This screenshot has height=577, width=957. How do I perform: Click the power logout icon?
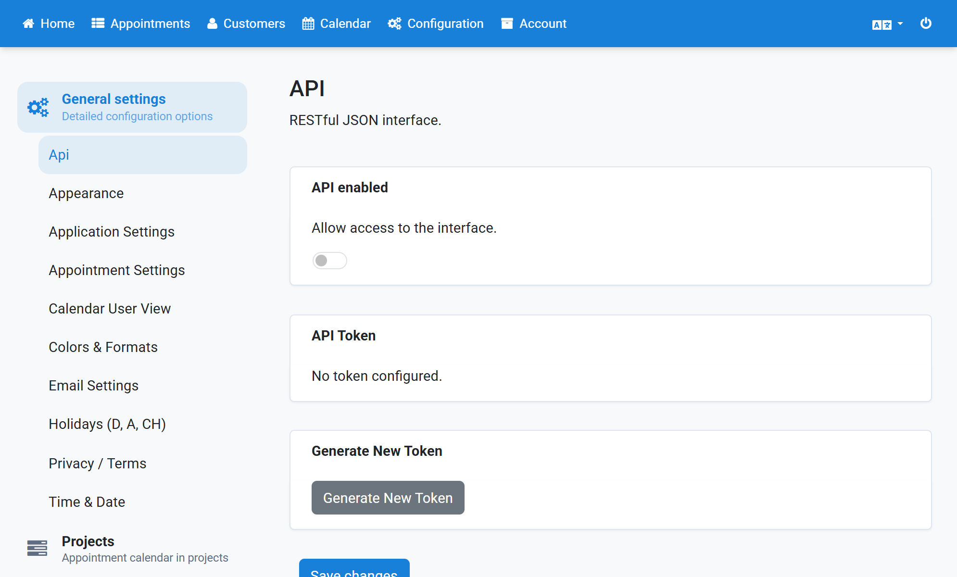pyautogui.click(x=926, y=24)
